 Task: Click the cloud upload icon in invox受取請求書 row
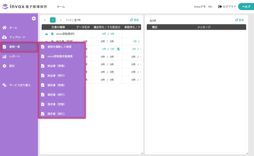pyautogui.click(x=46, y=34)
